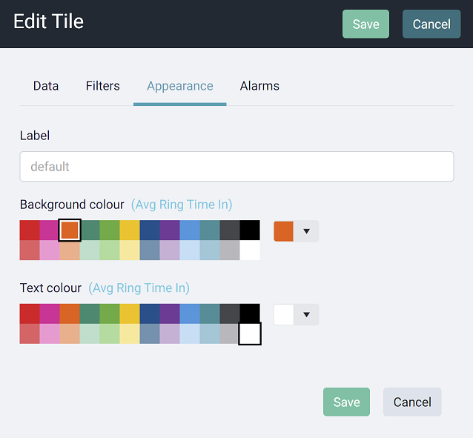The width and height of the screenshot is (473, 438).
Task: Pick the red background colour swatch
Action: point(30,230)
